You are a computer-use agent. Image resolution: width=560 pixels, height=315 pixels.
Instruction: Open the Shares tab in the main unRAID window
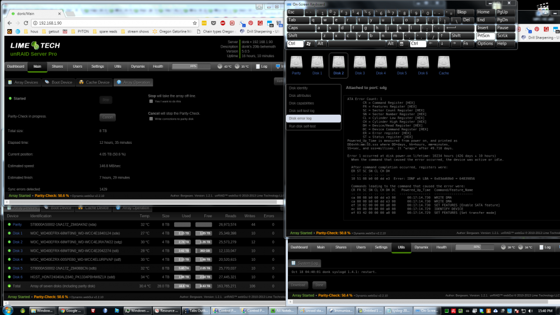tap(57, 67)
